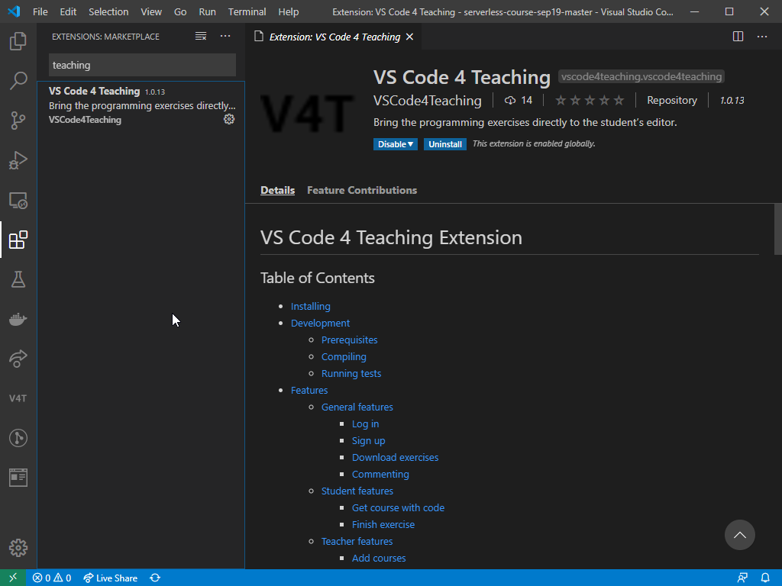Screen dimensions: 782x586
Task: Follow the Installing link
Action: pyautogui.click(x=310, y=307)
